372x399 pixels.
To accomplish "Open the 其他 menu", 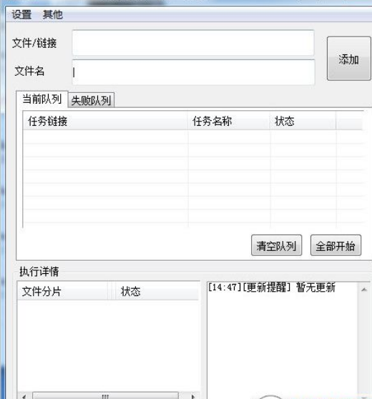I will (x=53, y=14).
